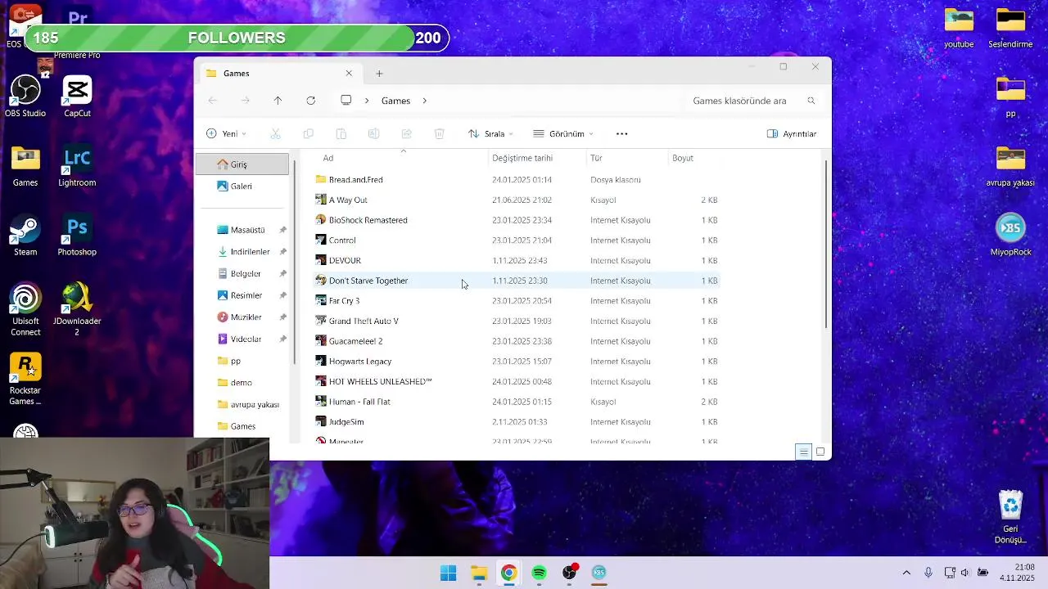Open the Görünüm view dropdown
This screenshot has height=589, width=1048.
click(563, 133)
